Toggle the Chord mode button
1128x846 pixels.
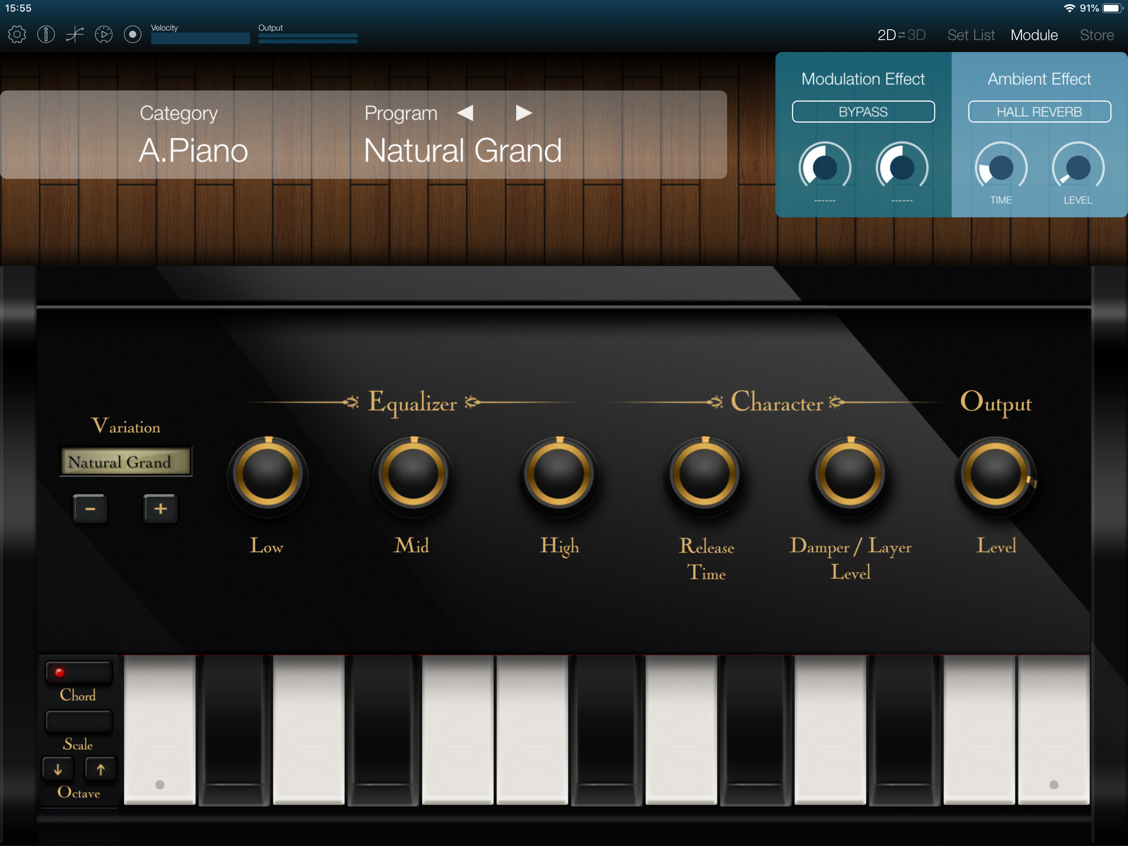[x=78, y=673]
